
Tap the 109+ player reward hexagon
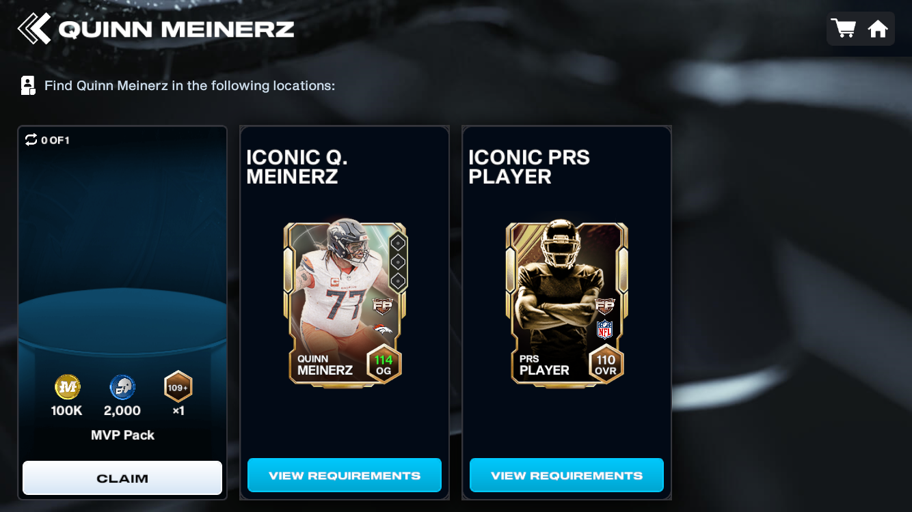coord(178,387)
